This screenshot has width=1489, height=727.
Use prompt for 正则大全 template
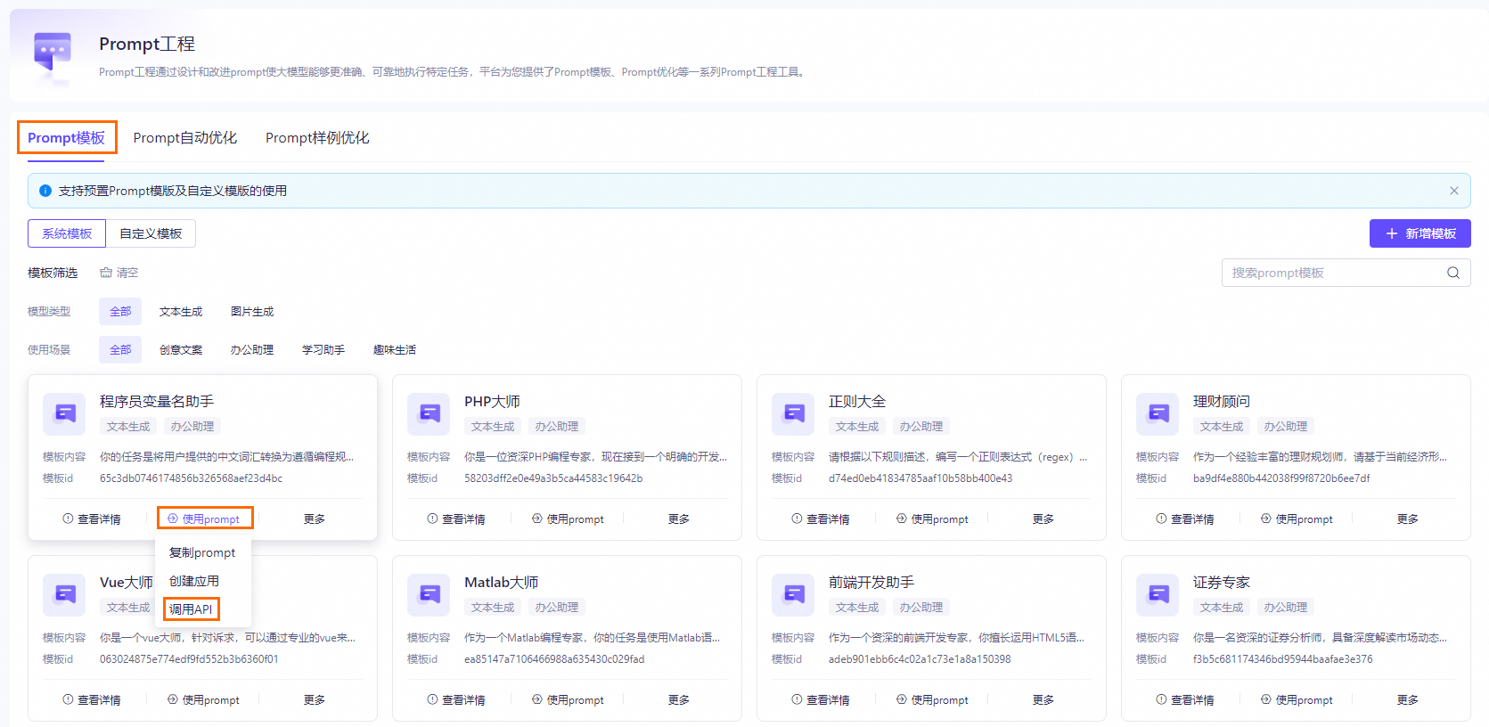933,519
